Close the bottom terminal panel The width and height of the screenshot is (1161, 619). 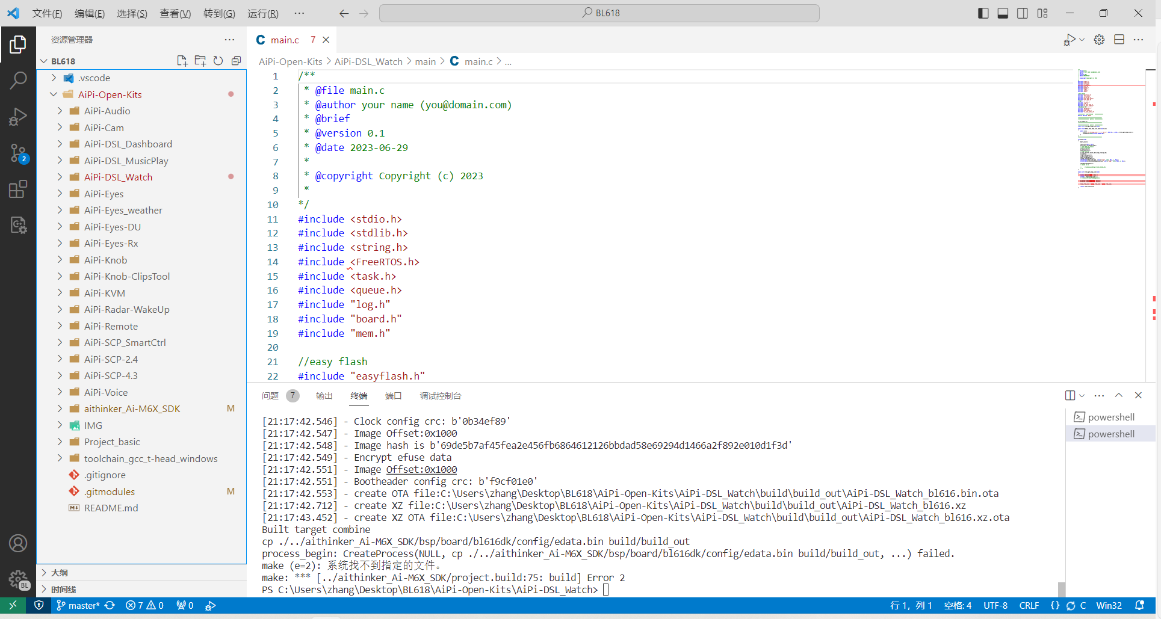click(1138, 395)
